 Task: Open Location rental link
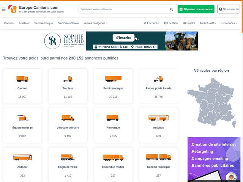pyautogui.click(x=171, y=23)
